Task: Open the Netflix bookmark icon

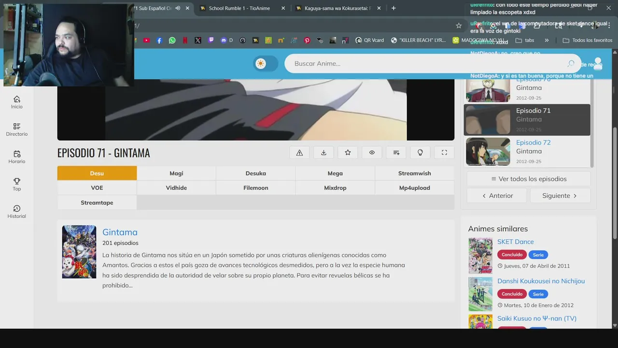Action: [185, 41]
